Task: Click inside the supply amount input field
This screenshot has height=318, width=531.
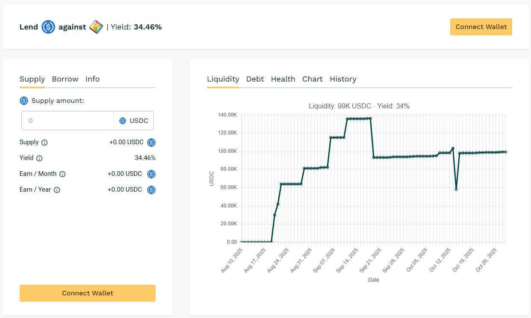Action: tap(68, 120)
